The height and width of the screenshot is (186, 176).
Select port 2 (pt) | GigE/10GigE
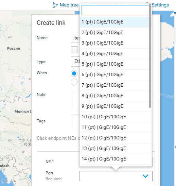click(115, 33)
